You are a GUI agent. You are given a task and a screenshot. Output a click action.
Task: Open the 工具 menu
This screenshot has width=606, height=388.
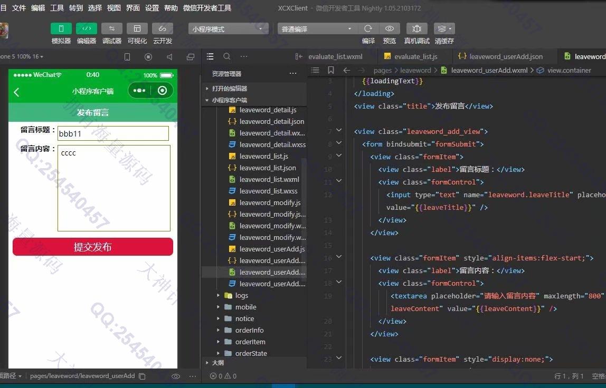tap(57, 8)
